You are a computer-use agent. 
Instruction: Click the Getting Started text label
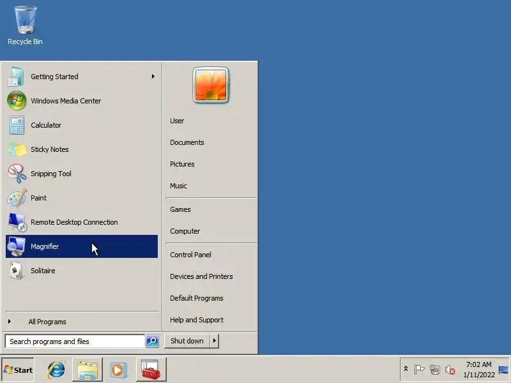54,77
